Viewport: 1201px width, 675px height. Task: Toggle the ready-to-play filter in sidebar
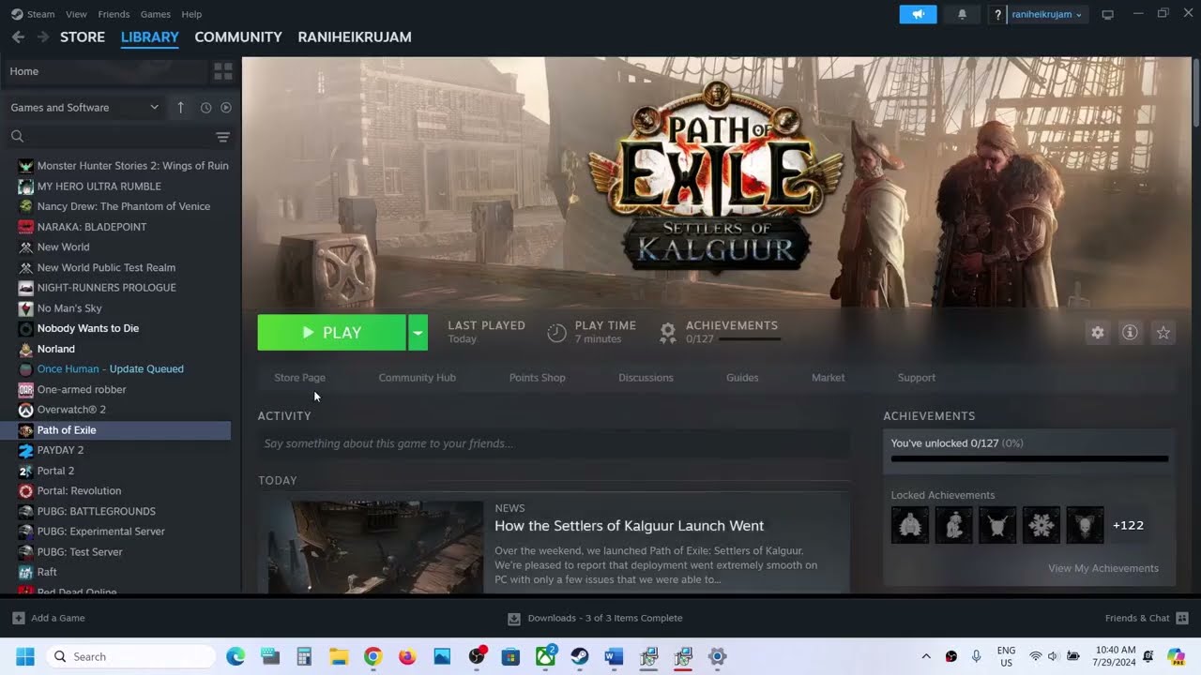(x=225, y=108)
